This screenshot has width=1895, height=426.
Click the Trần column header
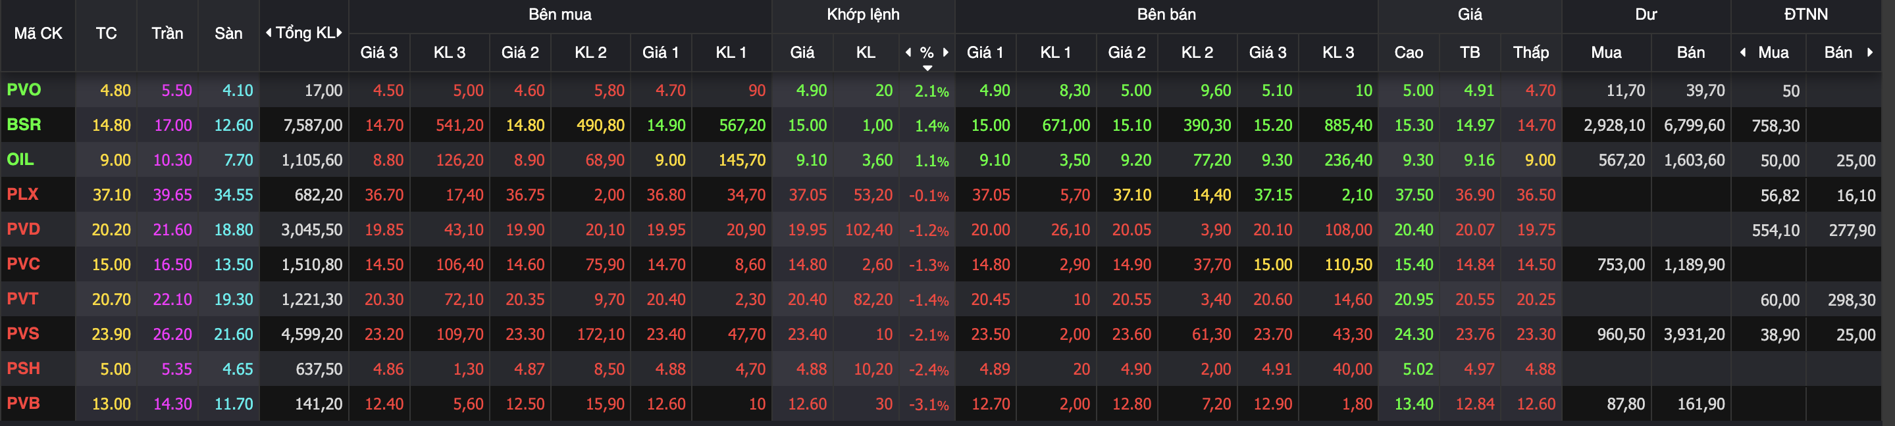(x=167, y=34)
